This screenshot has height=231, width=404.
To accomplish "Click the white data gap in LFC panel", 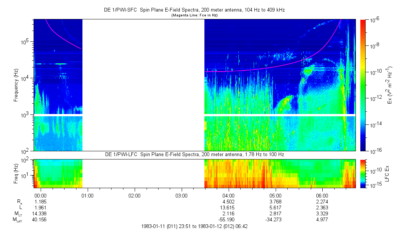I will click(x=143, y=174).
